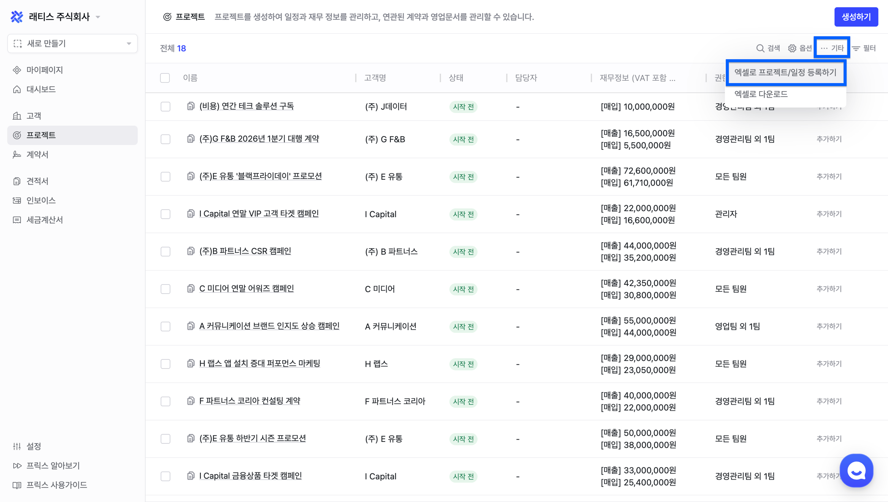Select the checkbox for H 랩스 project row
This screenshot has width=888, height=502.
165,364
